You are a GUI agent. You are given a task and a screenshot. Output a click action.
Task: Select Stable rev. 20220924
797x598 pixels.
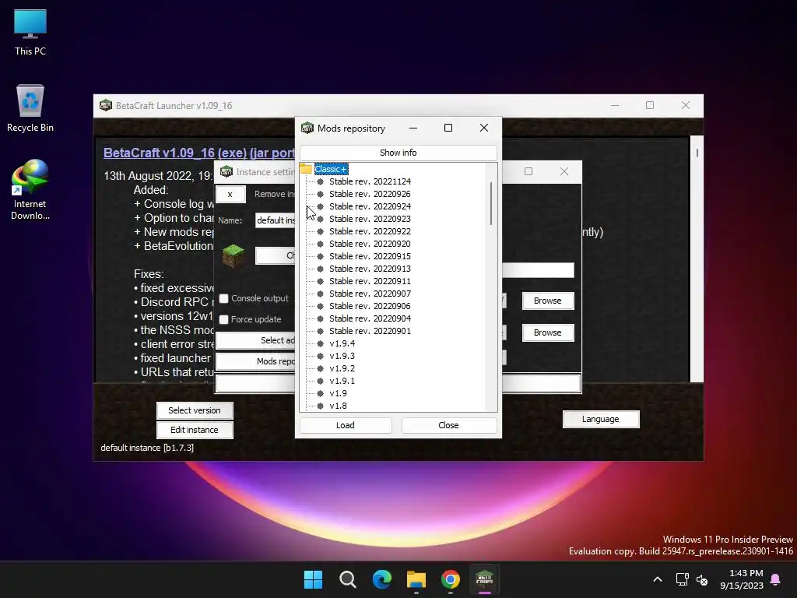(x=370, y=206)
